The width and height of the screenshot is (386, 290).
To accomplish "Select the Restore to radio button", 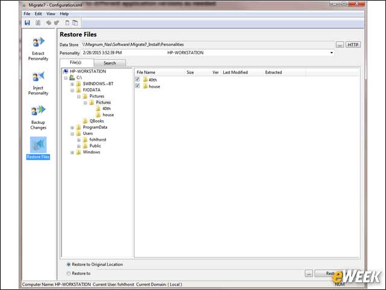I will [69, 273].
